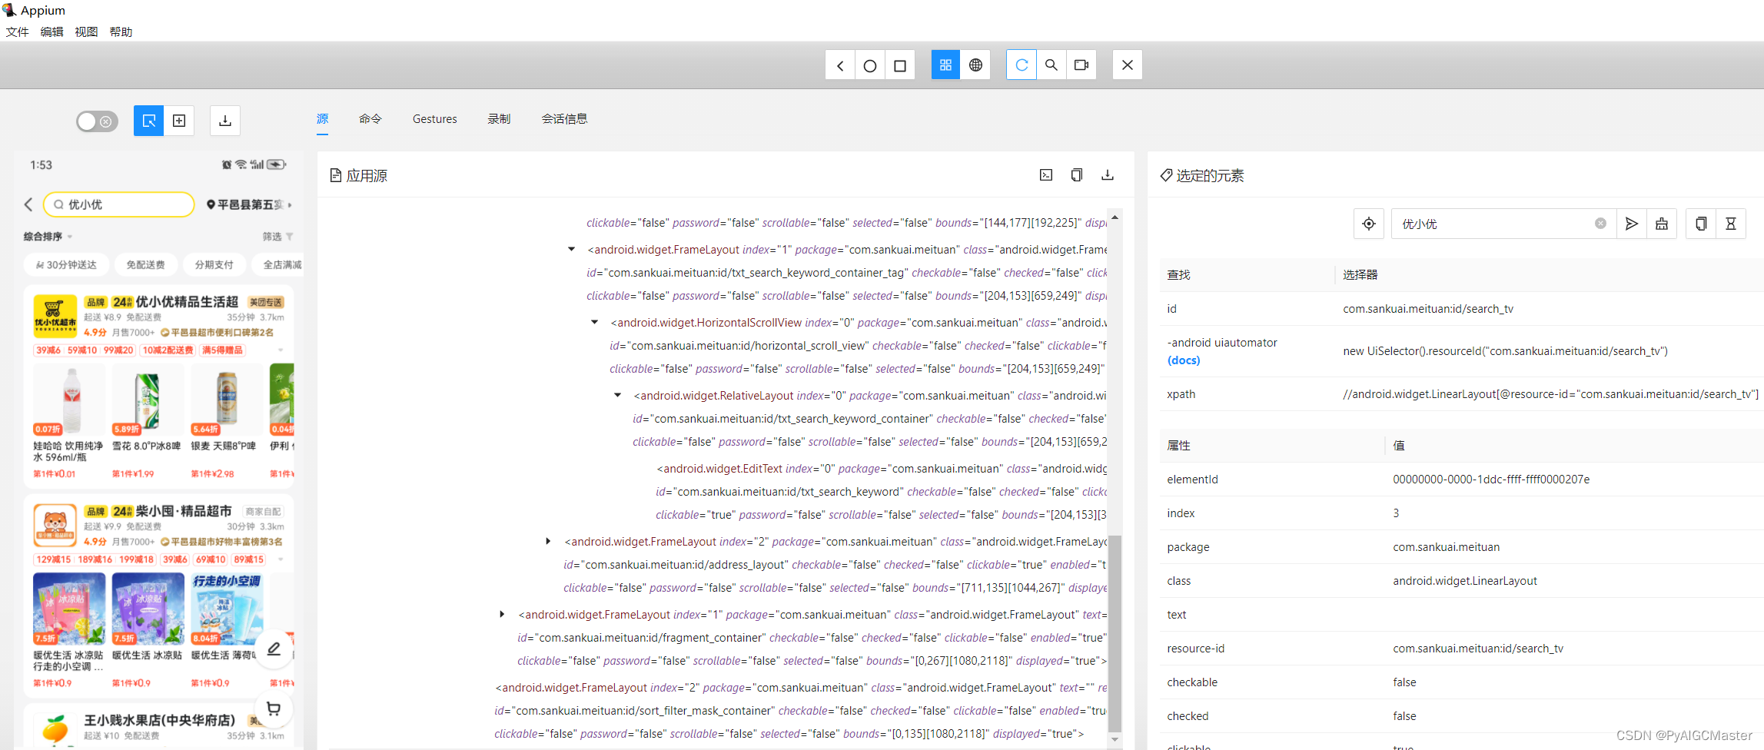Open the 录制 tab
1764x750 pixels.
pos(499,119)
